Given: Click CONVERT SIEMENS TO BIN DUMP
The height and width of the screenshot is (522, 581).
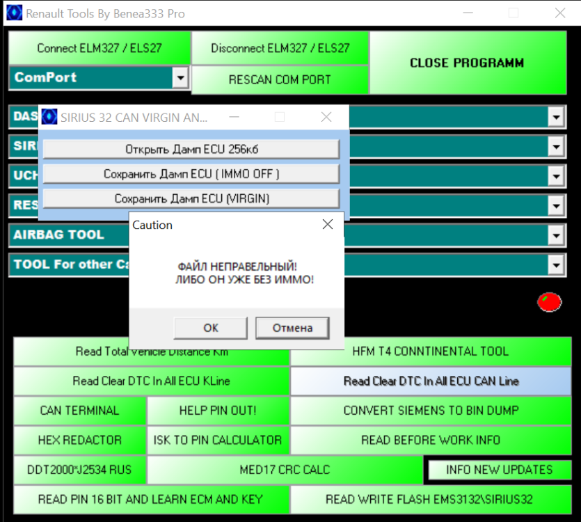Looking at the screenshot, I should (x=431, y=411).
